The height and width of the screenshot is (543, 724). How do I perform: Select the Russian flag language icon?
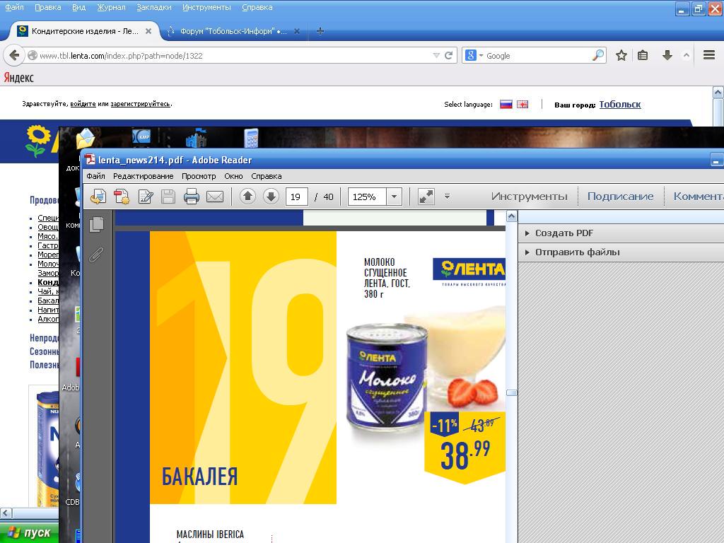point(506,105)
